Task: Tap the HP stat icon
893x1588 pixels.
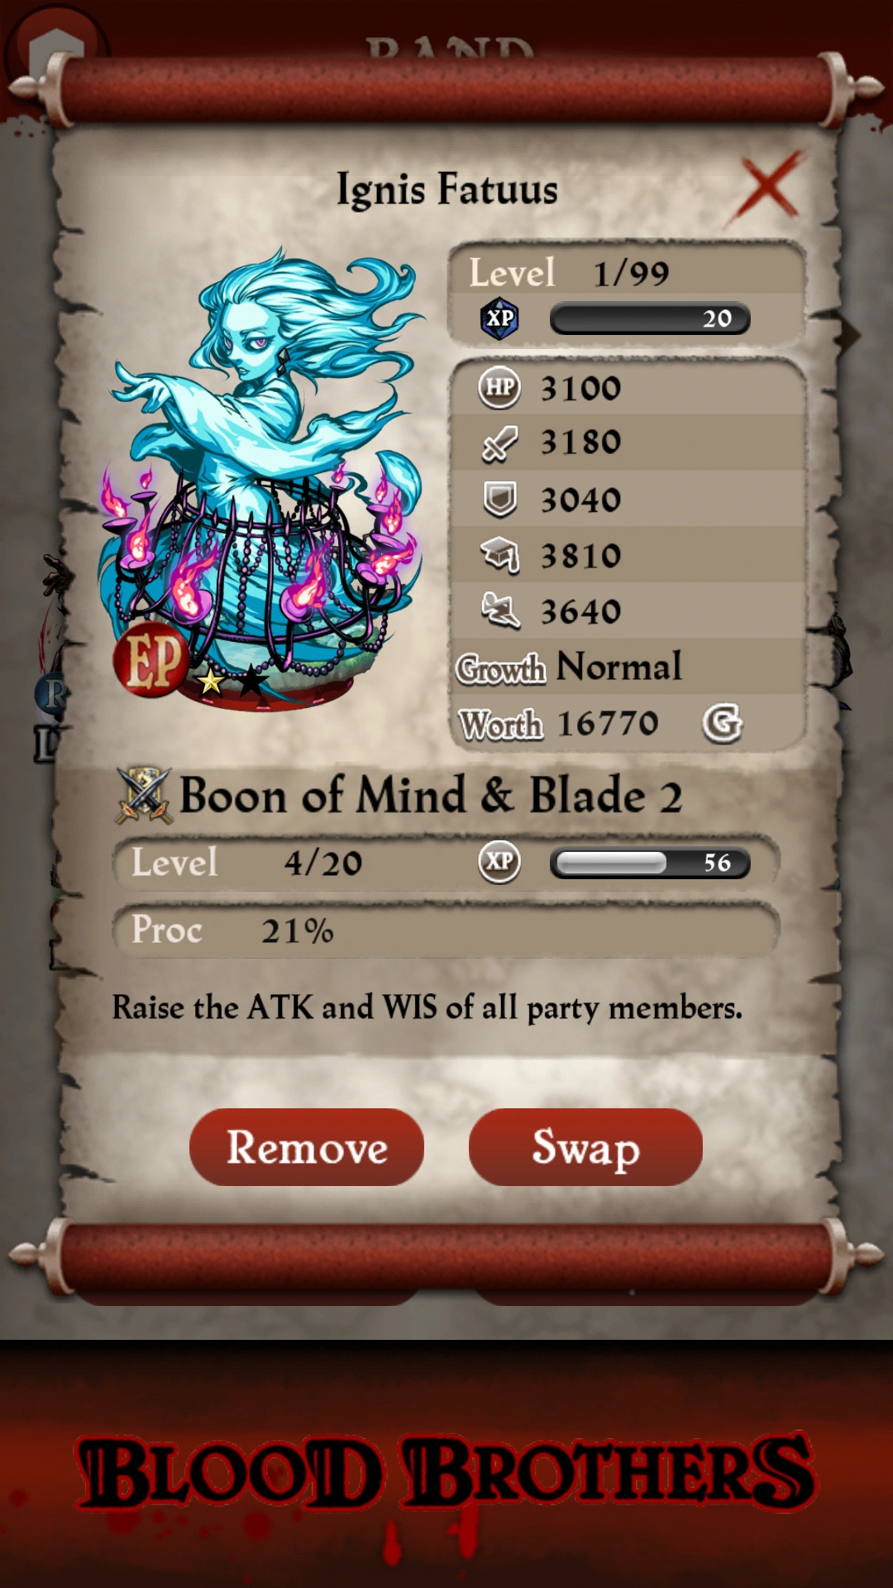Action: tap(499, 388)
